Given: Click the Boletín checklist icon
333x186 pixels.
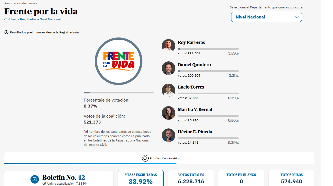Looking at the screenshot, I should click(x=35, y=179).
